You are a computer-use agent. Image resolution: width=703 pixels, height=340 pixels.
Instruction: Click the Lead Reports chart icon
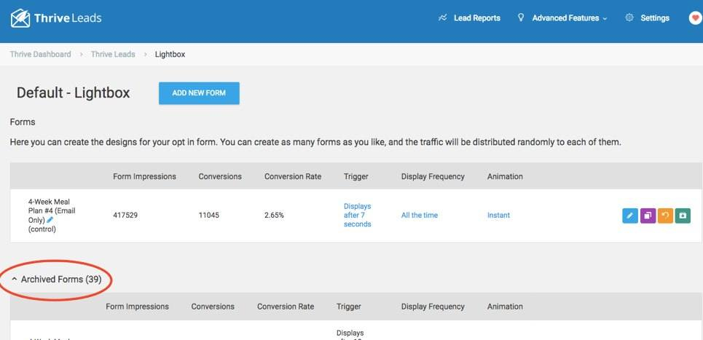pyautogui.click(x=442, y=18)
